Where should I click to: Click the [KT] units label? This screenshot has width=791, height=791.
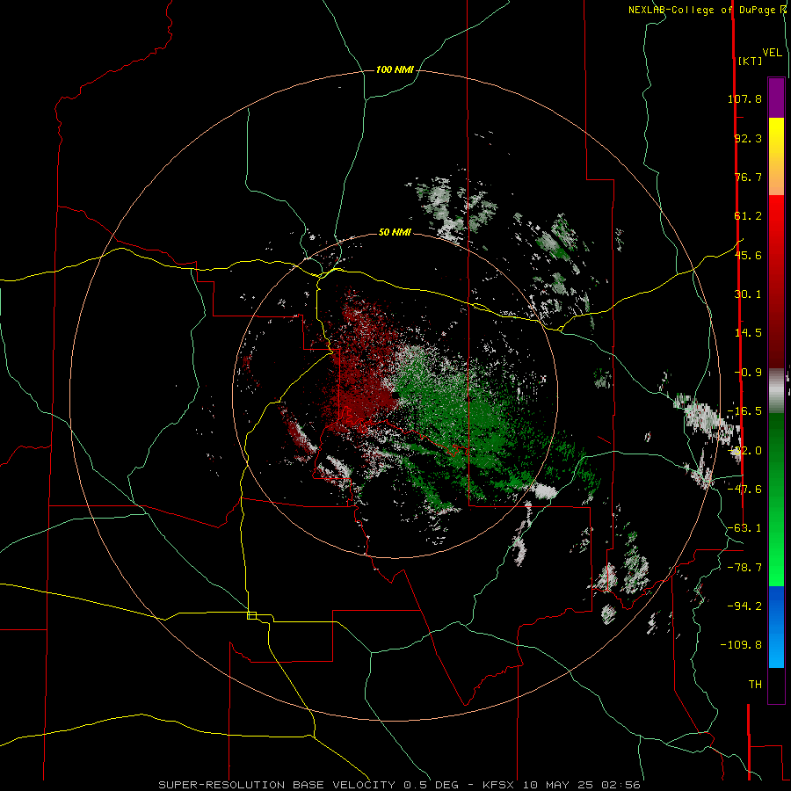[751, 61]
